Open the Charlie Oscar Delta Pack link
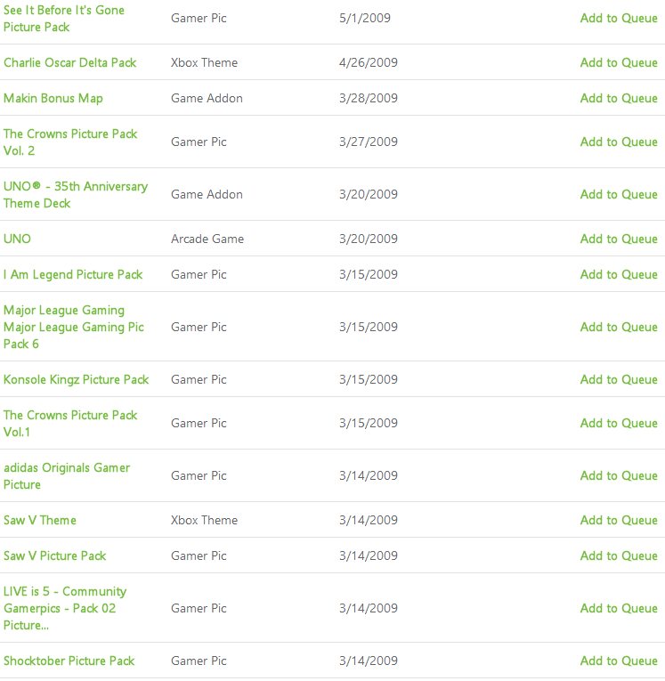665x681 pixels. click(x=70, y=62)
